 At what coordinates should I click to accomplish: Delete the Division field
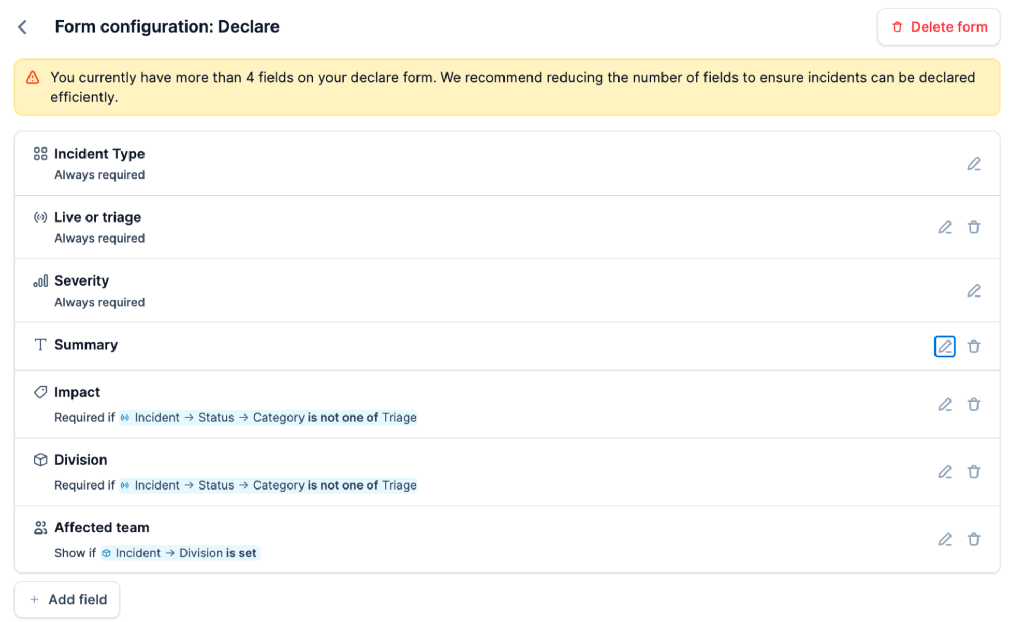pyautogui.click(x=973, y=472)
